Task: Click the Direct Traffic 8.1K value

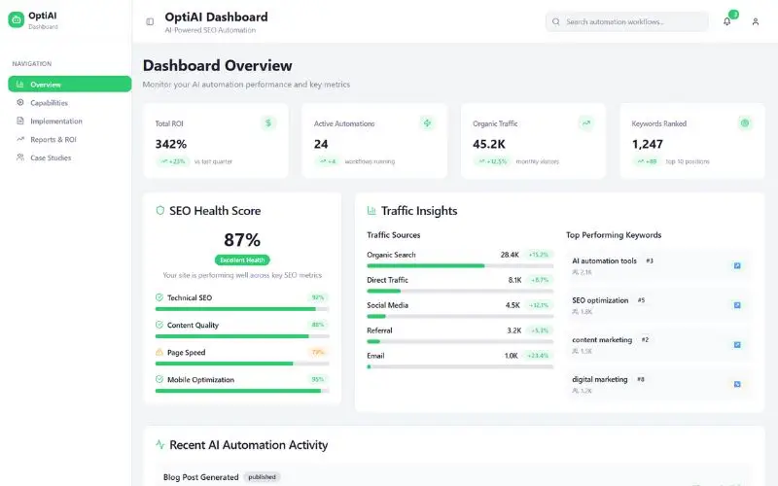Action: (x=515, y=280)
